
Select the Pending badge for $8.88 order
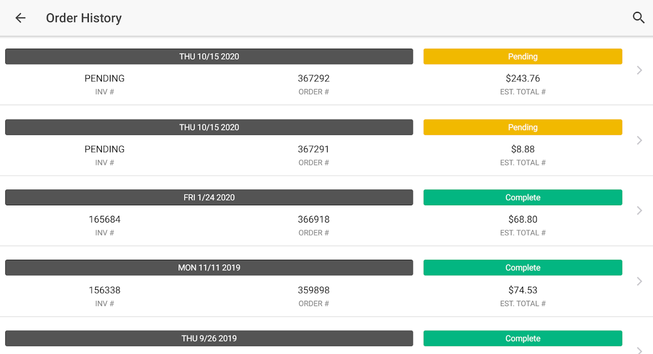522,127
